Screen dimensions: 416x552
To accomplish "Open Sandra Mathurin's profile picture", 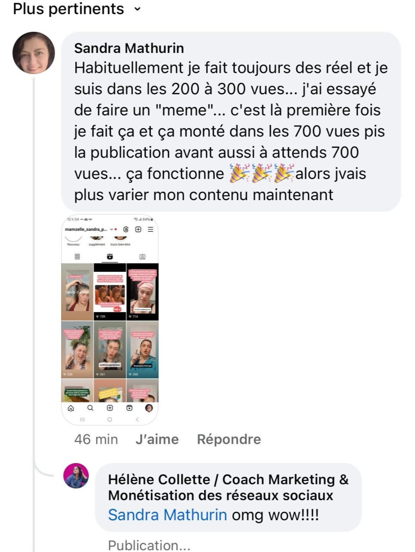I will 34,53.
